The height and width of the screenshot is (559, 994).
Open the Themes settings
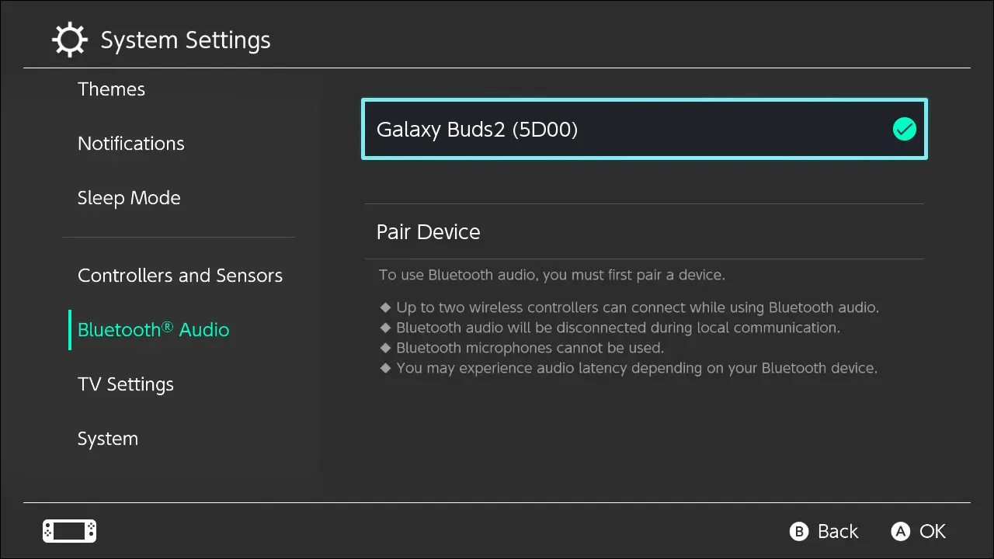[x=111, y=89]
